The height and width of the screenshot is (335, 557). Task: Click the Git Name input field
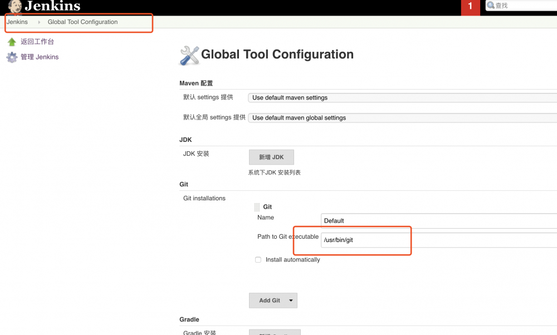click(439, 221)
